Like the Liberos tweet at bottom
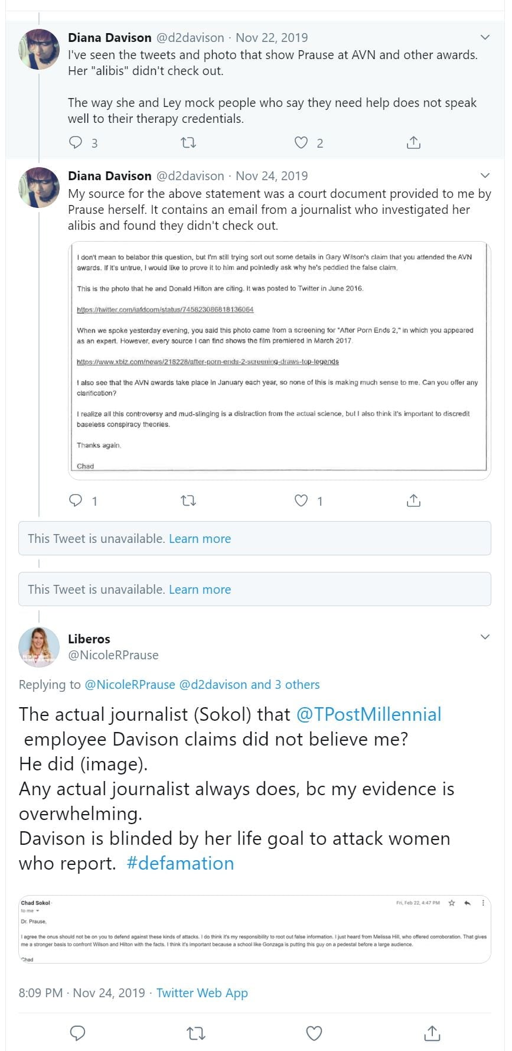Viewport: 512px width, 1051px height. 314,1033
